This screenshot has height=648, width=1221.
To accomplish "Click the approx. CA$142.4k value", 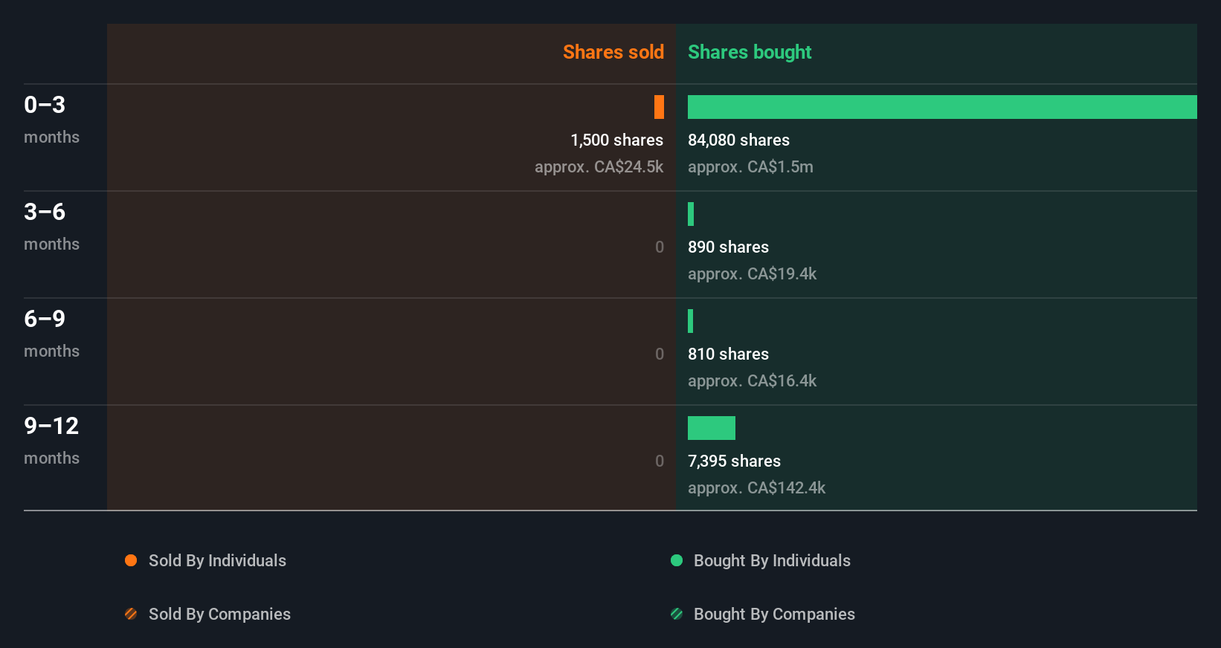I will click(756, 487).
